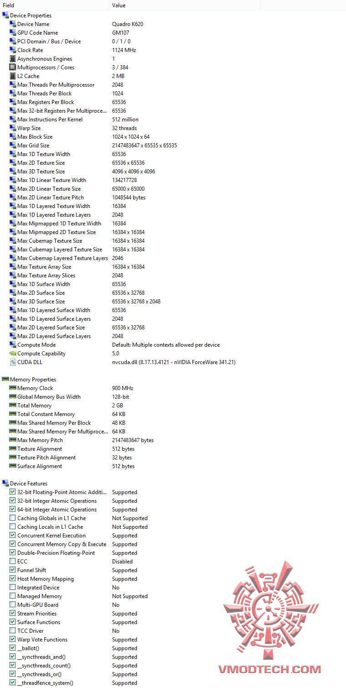Toggle Double-Precision Floating-Point checkbox
This screenshot has width=346, height=688.
coord(13,552)
